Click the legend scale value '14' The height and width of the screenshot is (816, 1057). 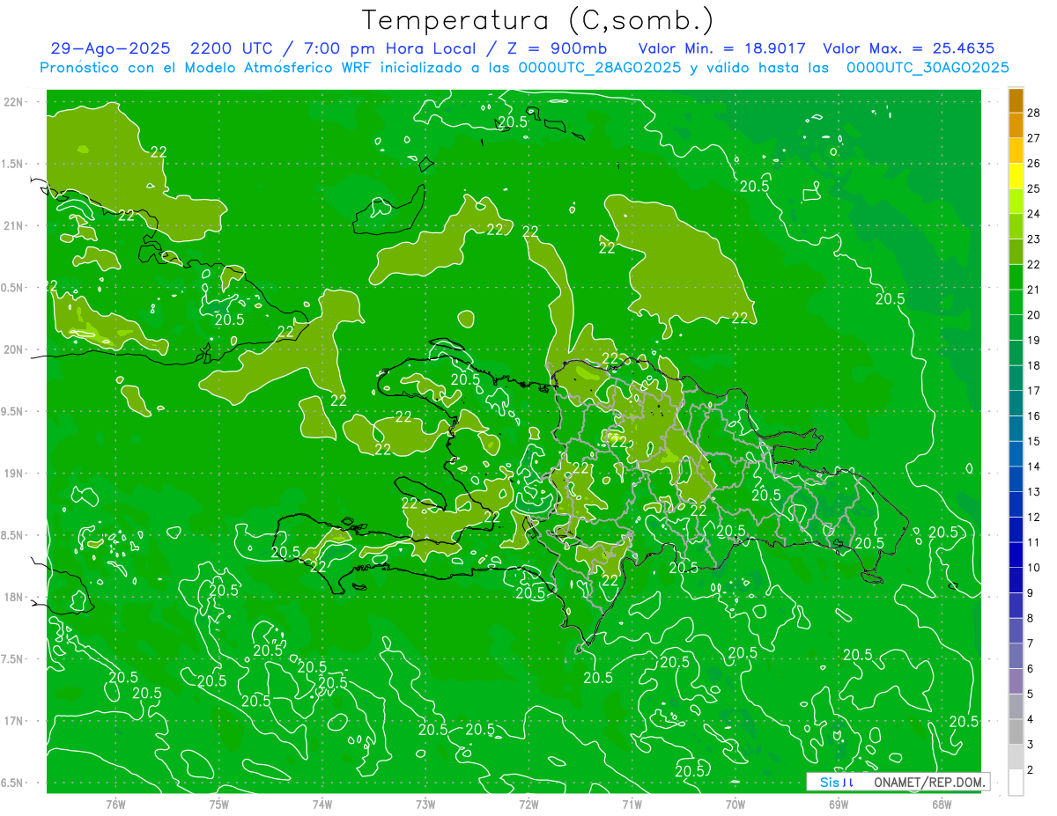(x=1034, y=467)
